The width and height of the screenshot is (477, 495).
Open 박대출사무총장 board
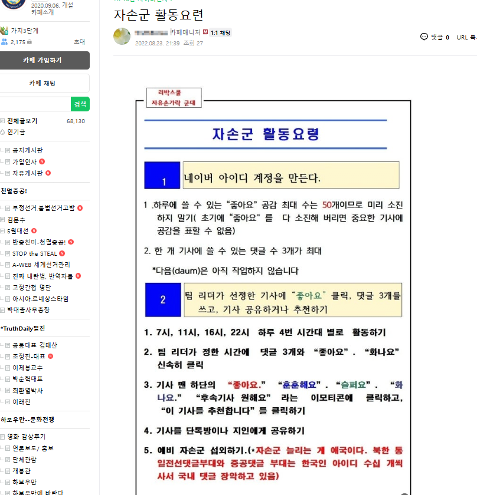[28, 310]
